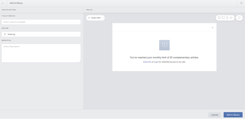Screen dimensions: 245x119
Task: Click the monthly limit headline text
Action: [x=164, y=57]
